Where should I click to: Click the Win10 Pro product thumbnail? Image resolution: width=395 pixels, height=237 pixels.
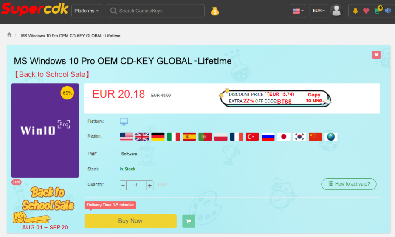coord(45,130)
